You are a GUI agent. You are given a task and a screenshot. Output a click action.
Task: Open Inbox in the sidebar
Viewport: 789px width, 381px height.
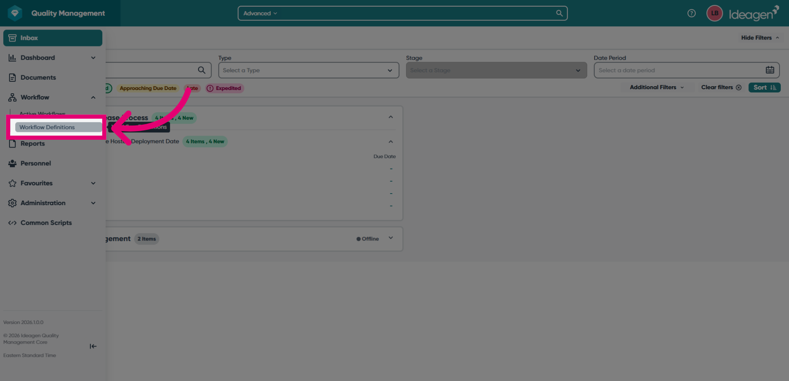pyautogui.click(x=53, y=38)
